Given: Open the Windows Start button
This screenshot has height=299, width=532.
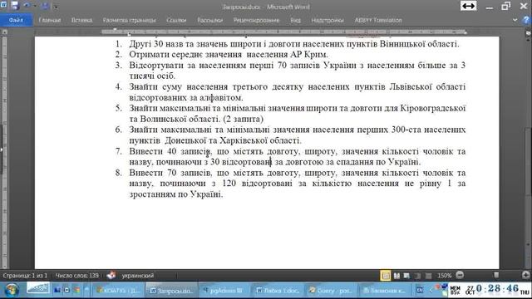Looking at the screenshot, I should click(12, 290).
